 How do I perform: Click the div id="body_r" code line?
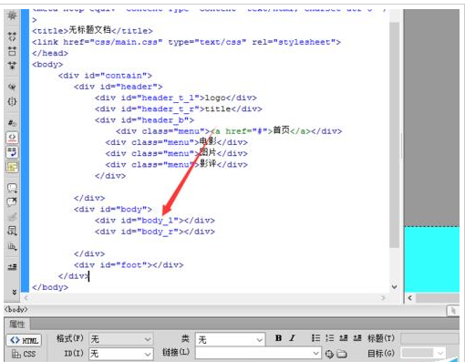155,232
